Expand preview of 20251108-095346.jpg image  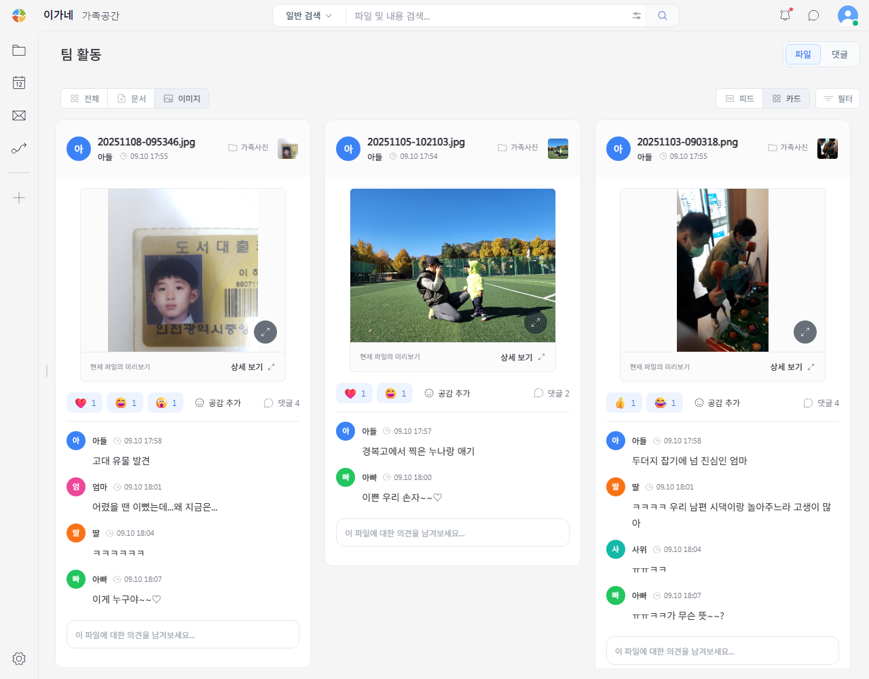tap(265, 332)
